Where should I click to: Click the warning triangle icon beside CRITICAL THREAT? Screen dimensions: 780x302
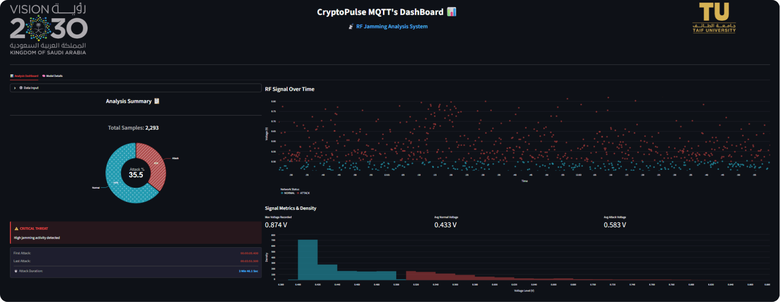pyautogui.click(x=17, y=229)
